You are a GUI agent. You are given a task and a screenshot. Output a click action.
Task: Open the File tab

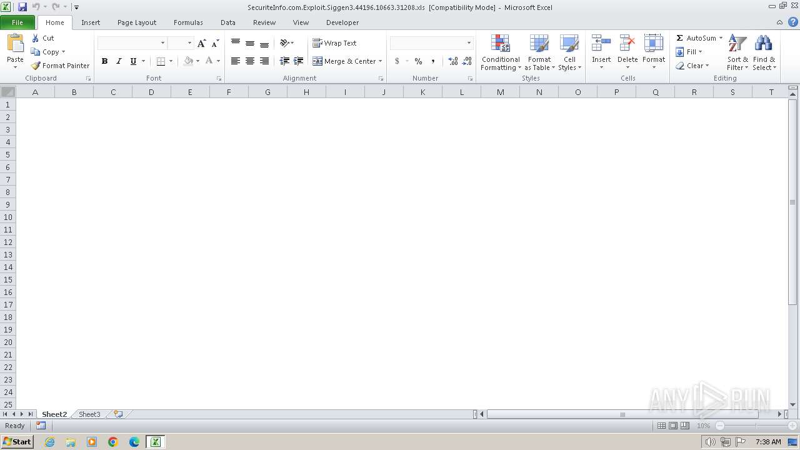pos(17,22)
